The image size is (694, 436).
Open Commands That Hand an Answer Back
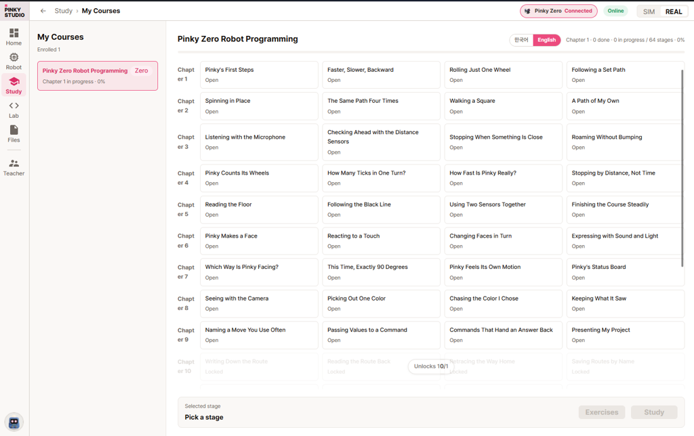504,334
